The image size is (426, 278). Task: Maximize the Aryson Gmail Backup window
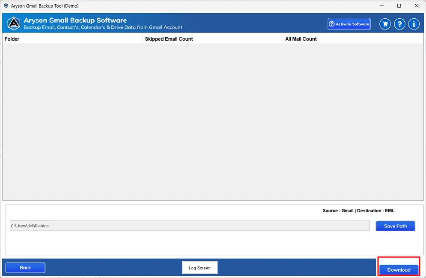[399, 6]
